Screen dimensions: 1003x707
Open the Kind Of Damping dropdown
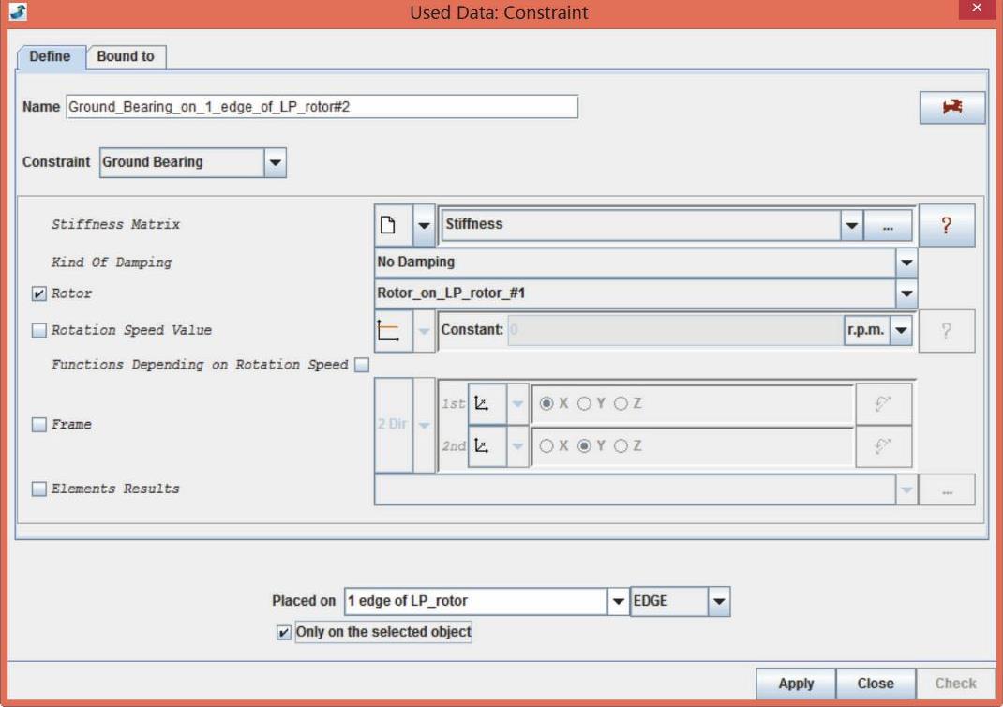(x=906, y=263)
